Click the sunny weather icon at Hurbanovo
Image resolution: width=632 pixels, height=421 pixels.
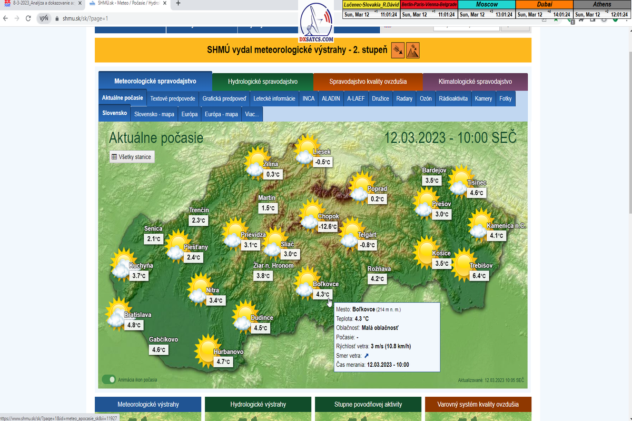[x=206, y=348]
